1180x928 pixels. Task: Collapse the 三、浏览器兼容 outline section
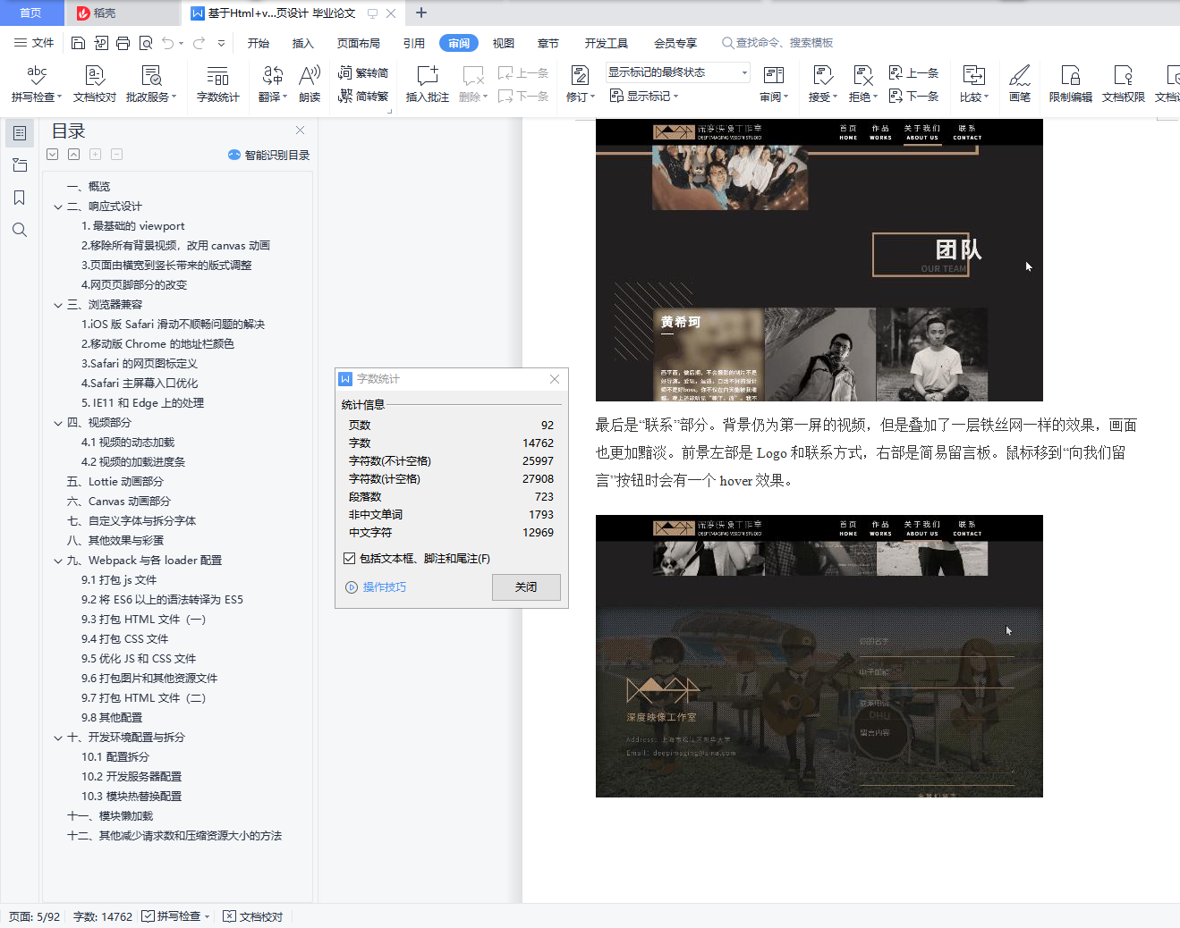(58, 305)
